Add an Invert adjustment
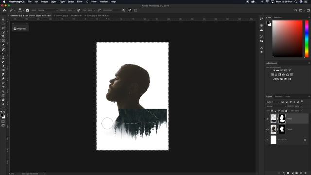The image size is (311, 175). [x=274, y=79]
